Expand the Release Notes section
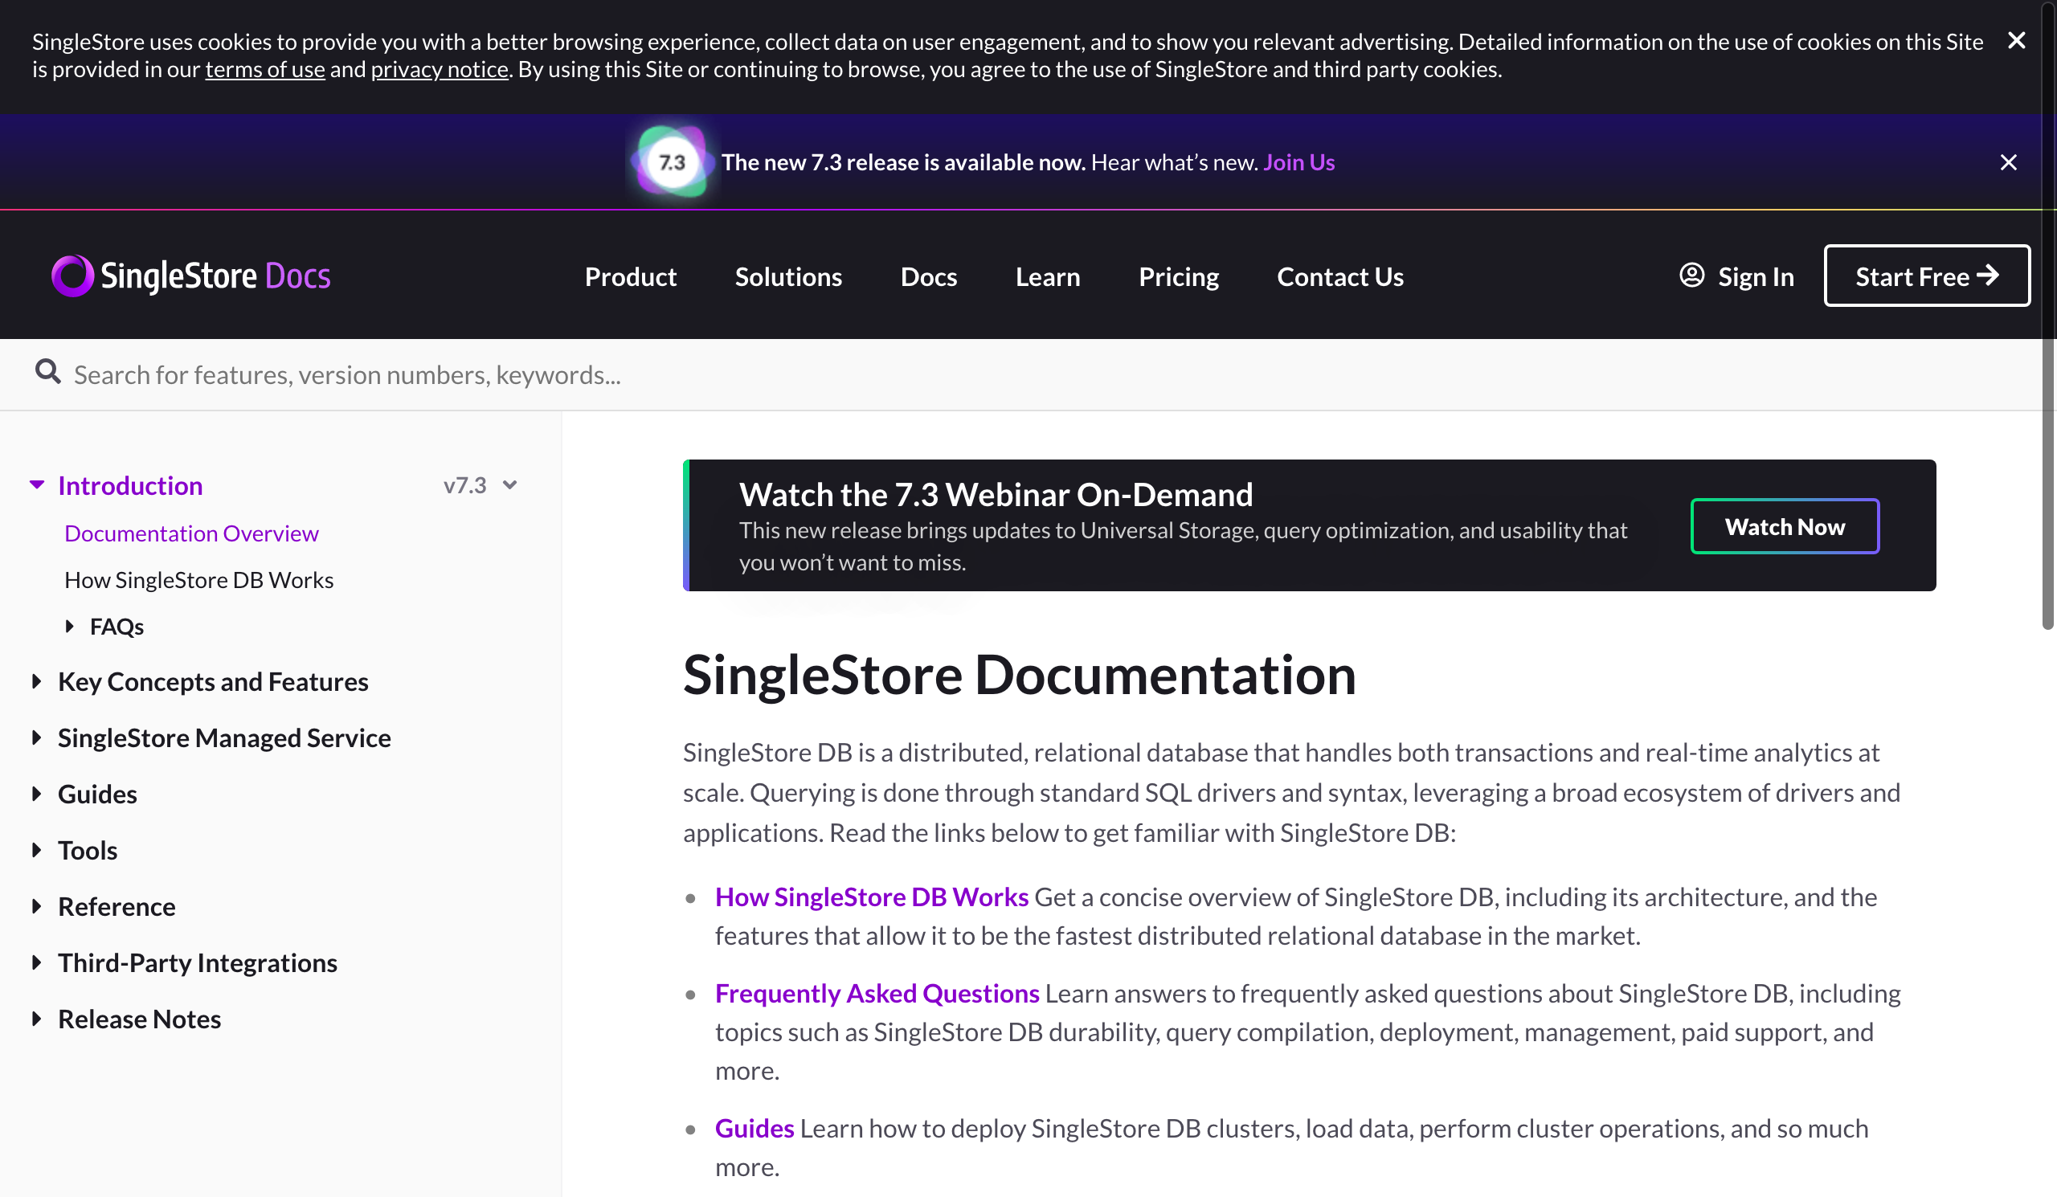Screen dimensions: 2057x1197 point(37,1019)
